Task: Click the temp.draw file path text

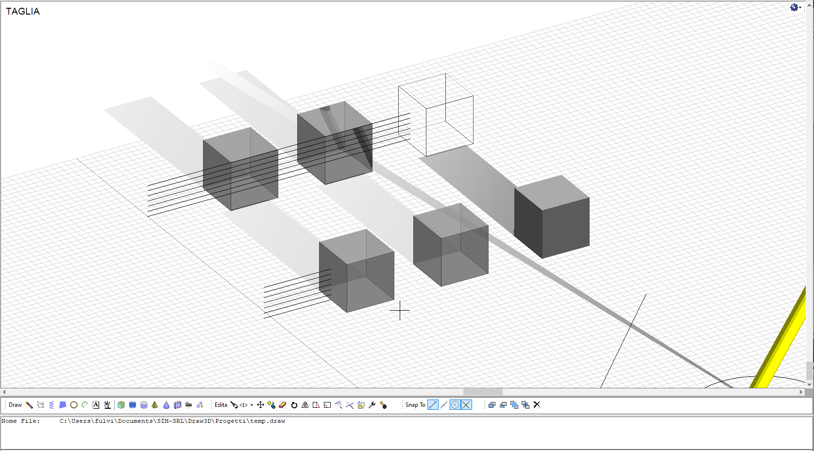Action: (x=172, y=421)
